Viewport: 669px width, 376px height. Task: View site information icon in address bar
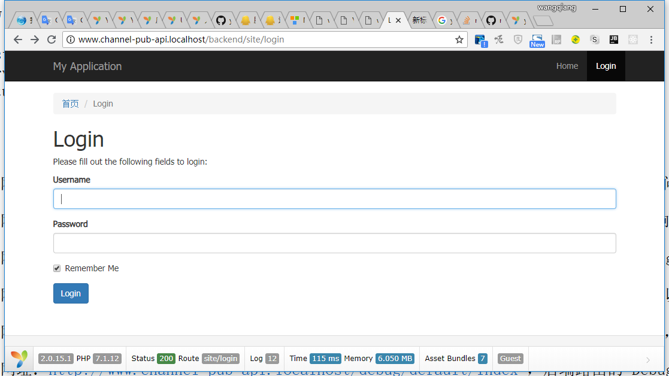click(x=71, y=40)
